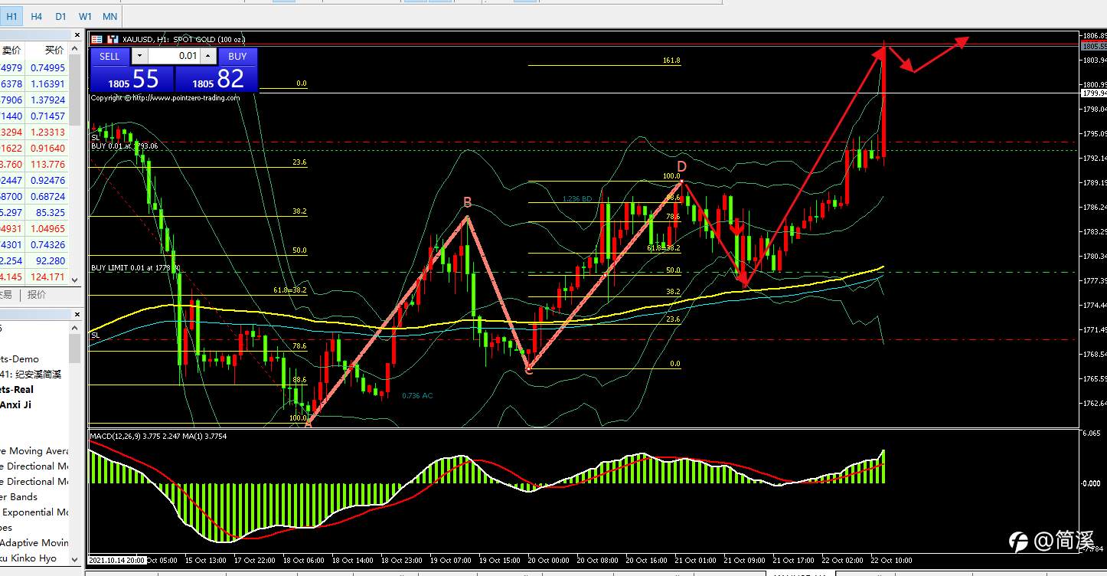Select the 纪安溪简溪 account entry

(31, 374)
